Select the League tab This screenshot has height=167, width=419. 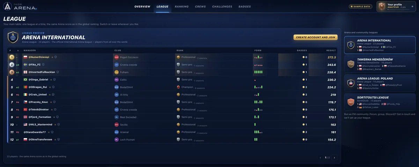[162, 7]
